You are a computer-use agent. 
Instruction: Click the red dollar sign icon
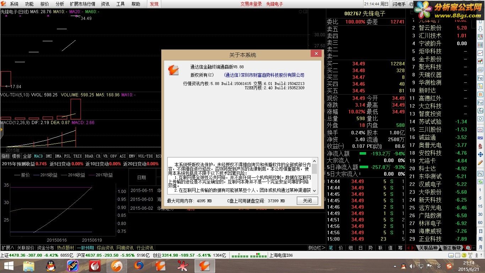[480, 146]
